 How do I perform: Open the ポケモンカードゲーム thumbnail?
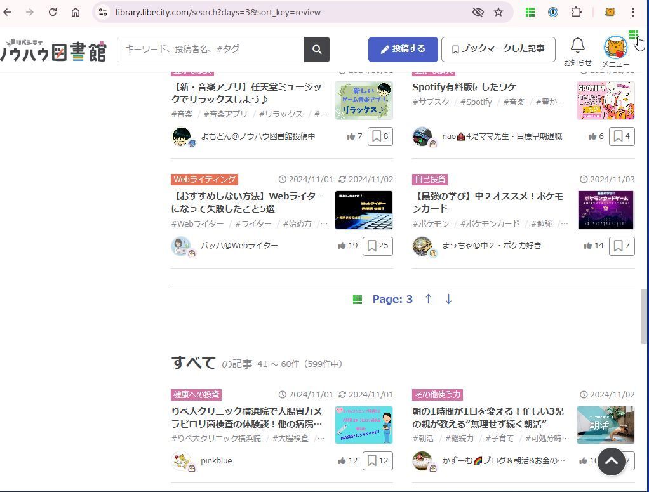click(606, 209)
